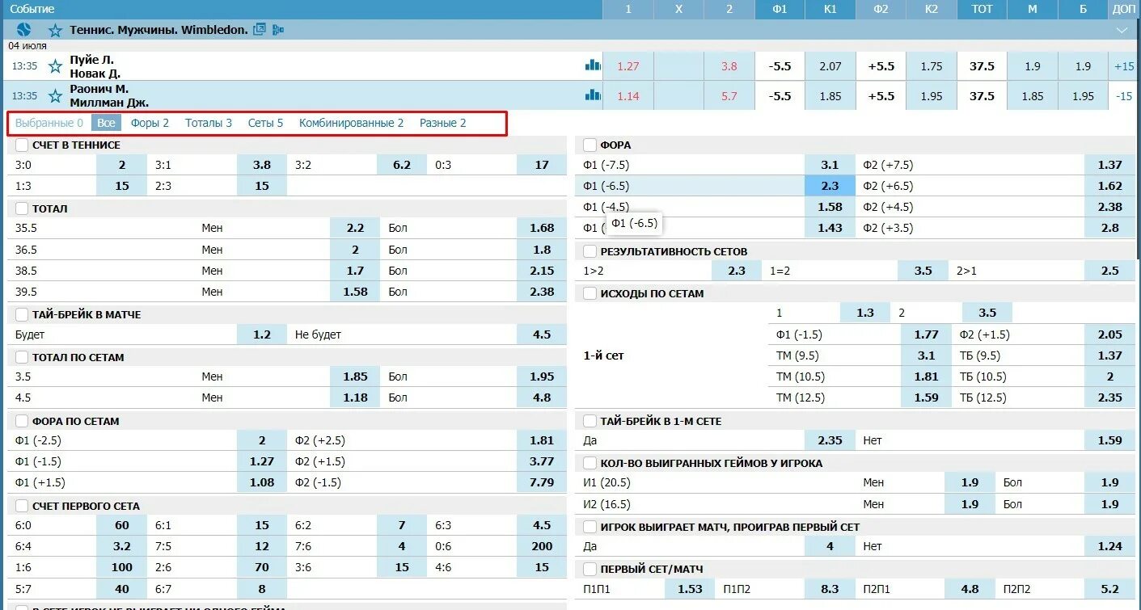The image size is (1141, 610).
Task: Tick the ФОРА checkbox in right column
Action: [590, 145]
